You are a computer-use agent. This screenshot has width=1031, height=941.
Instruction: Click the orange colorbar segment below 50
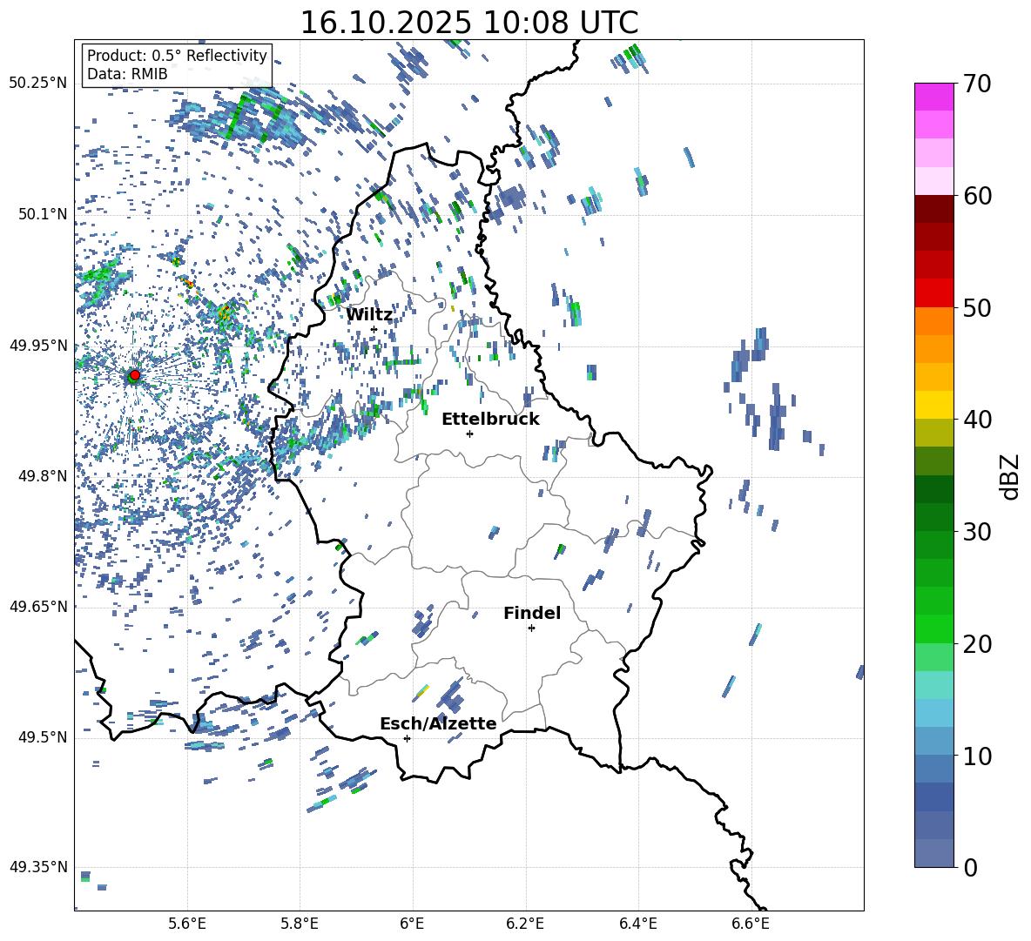click(x=934, y=320)
